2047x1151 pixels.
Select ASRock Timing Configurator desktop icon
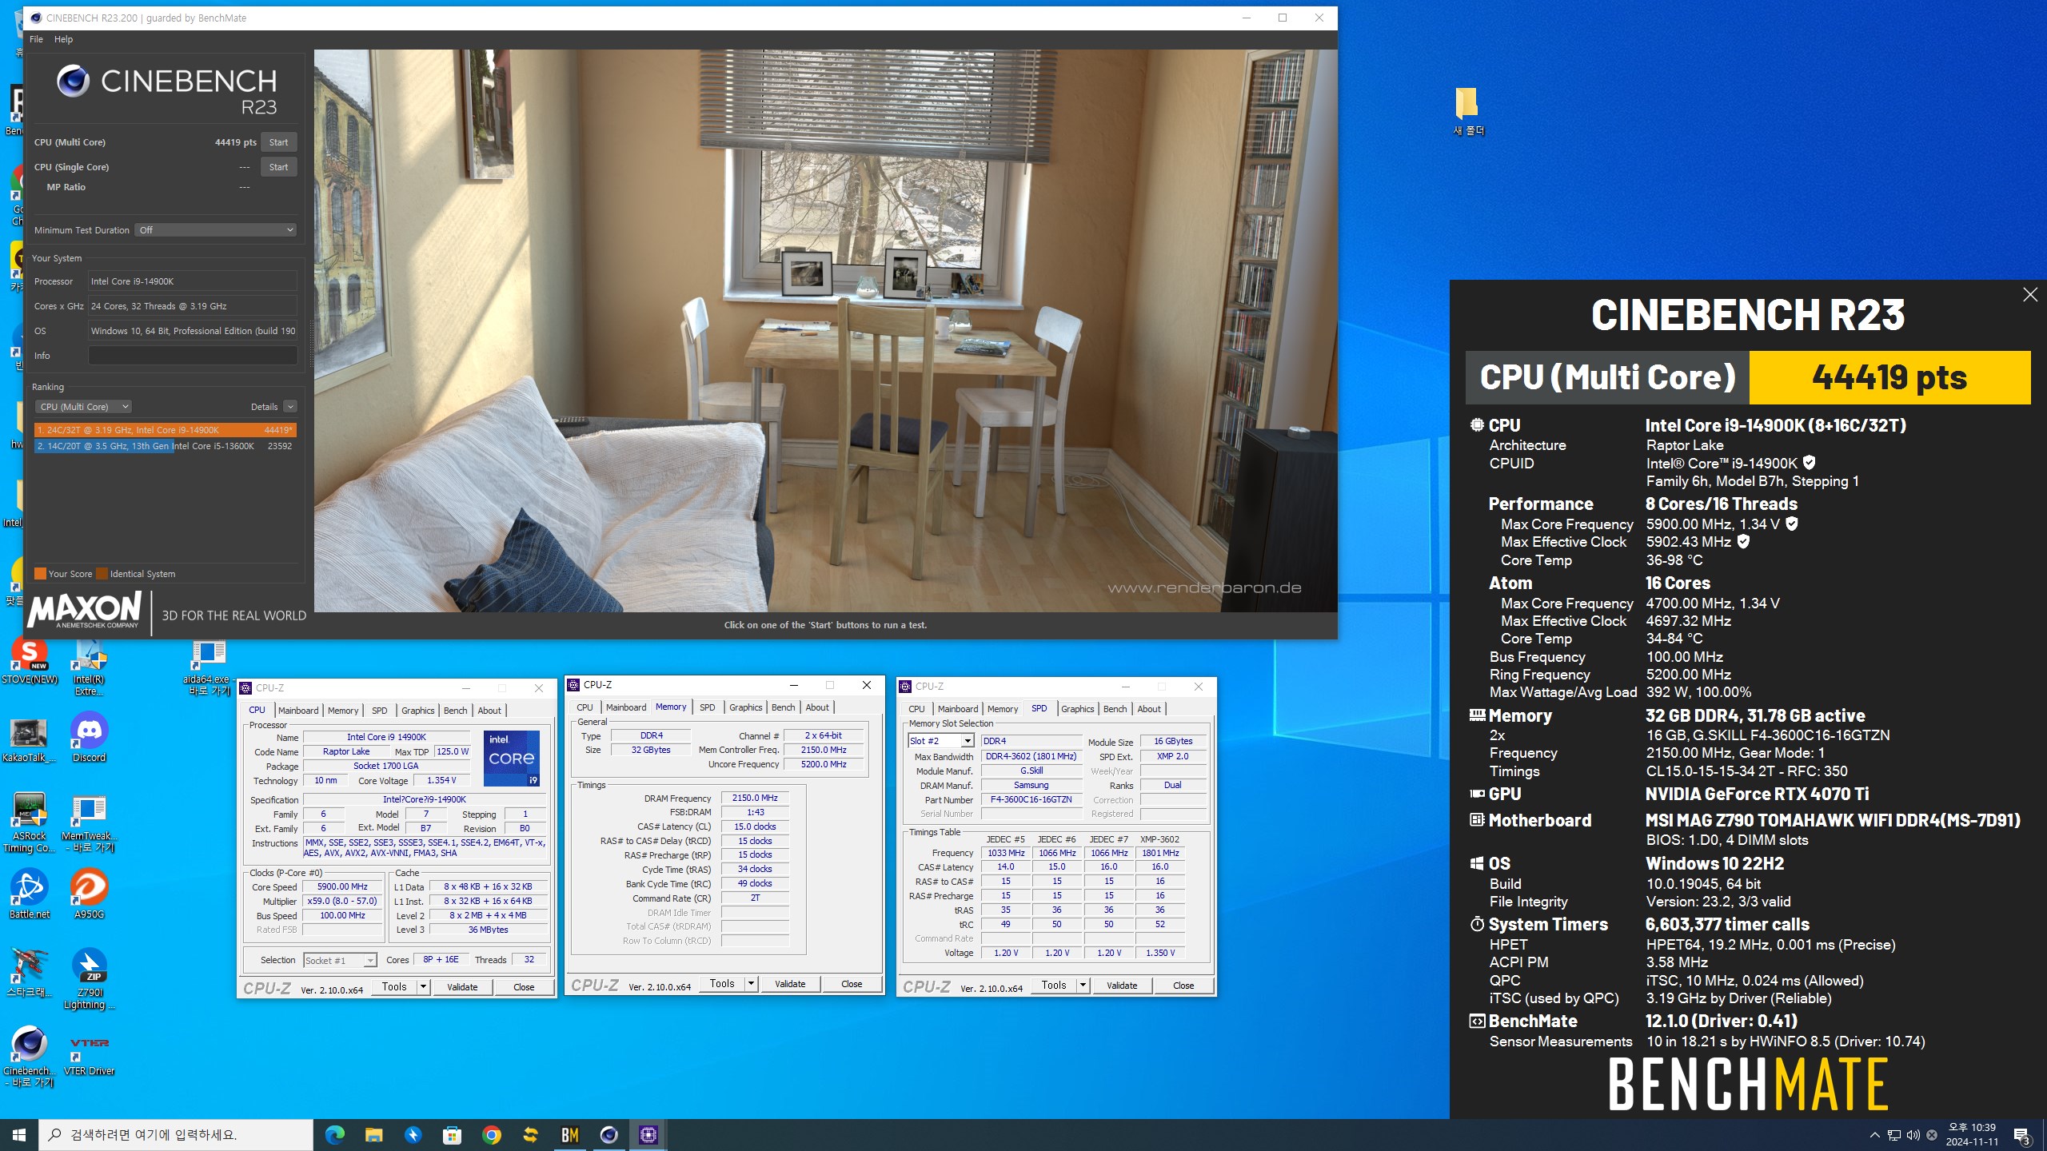30,823
